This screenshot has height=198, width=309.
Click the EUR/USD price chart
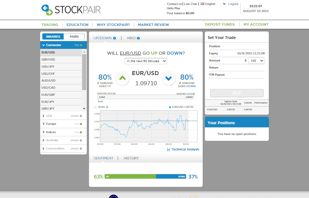click(149, 126)
